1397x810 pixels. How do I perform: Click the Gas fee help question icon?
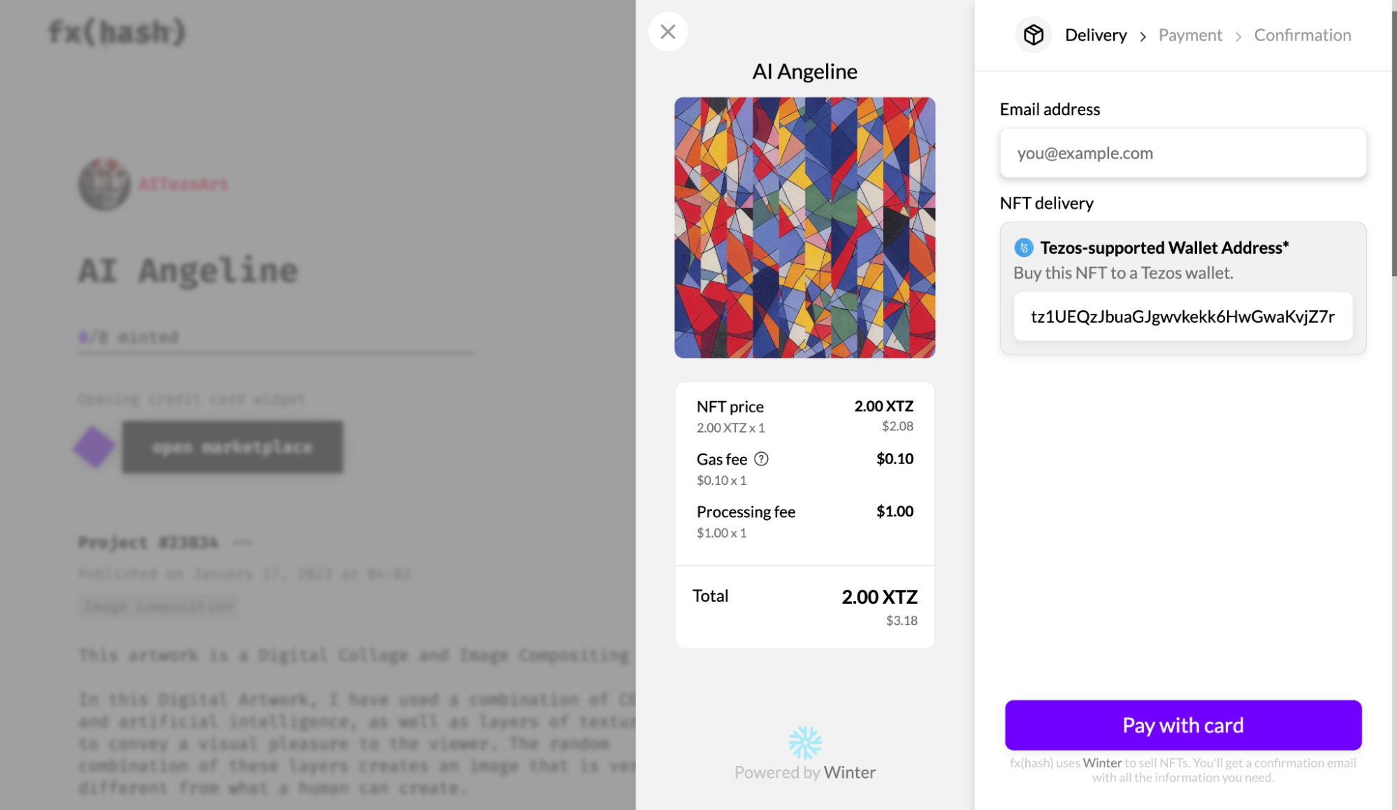(x=761, y=459)
